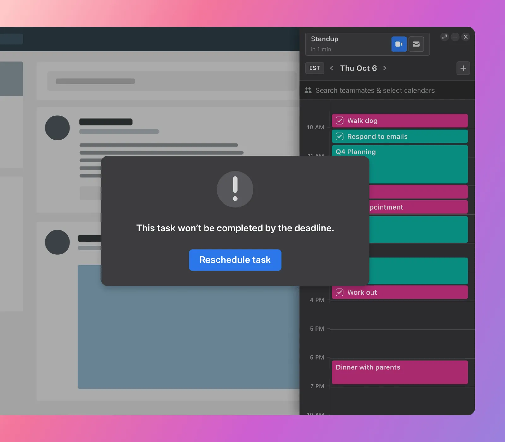Click the teammates people icon
Screen dimensions: 505x442
(x=308, y=90)
